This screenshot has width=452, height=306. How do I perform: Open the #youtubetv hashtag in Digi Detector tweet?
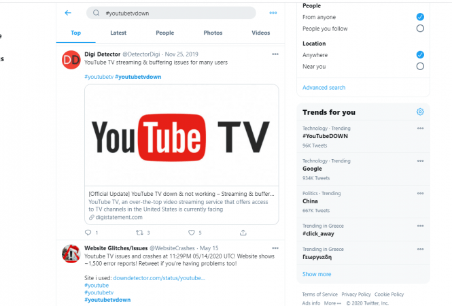pyautogui.click(x=99, y=77)
